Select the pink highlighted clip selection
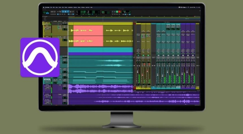The width and height of the screenshot is (243, 134). pos(88,36)
